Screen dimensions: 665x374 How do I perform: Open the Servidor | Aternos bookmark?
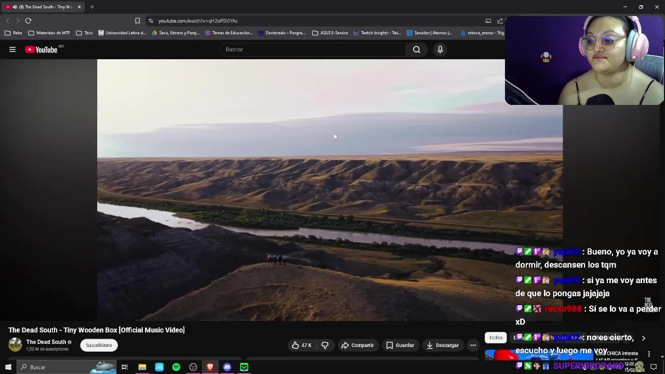[x=429, y=33]
